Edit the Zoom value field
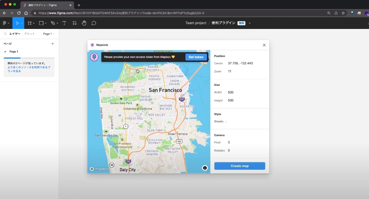The image size is (369, 199). 230,71
